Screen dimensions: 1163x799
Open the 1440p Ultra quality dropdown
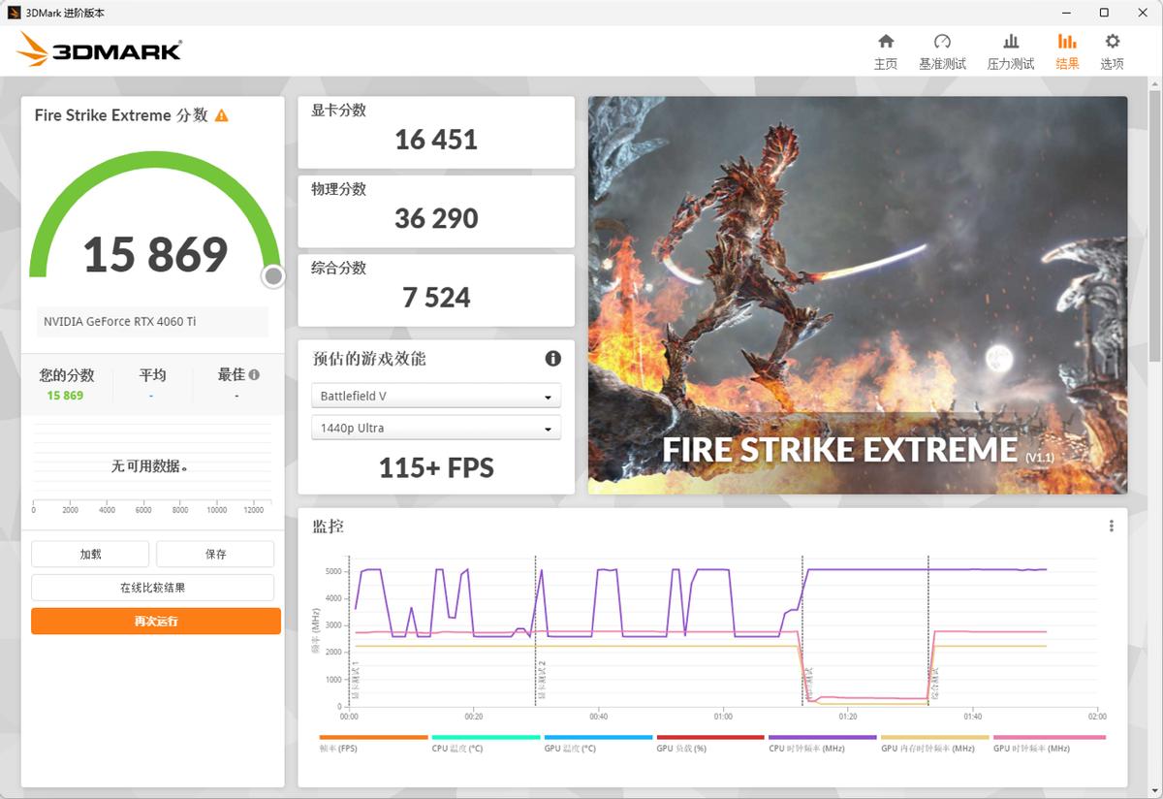click(435, 427)
